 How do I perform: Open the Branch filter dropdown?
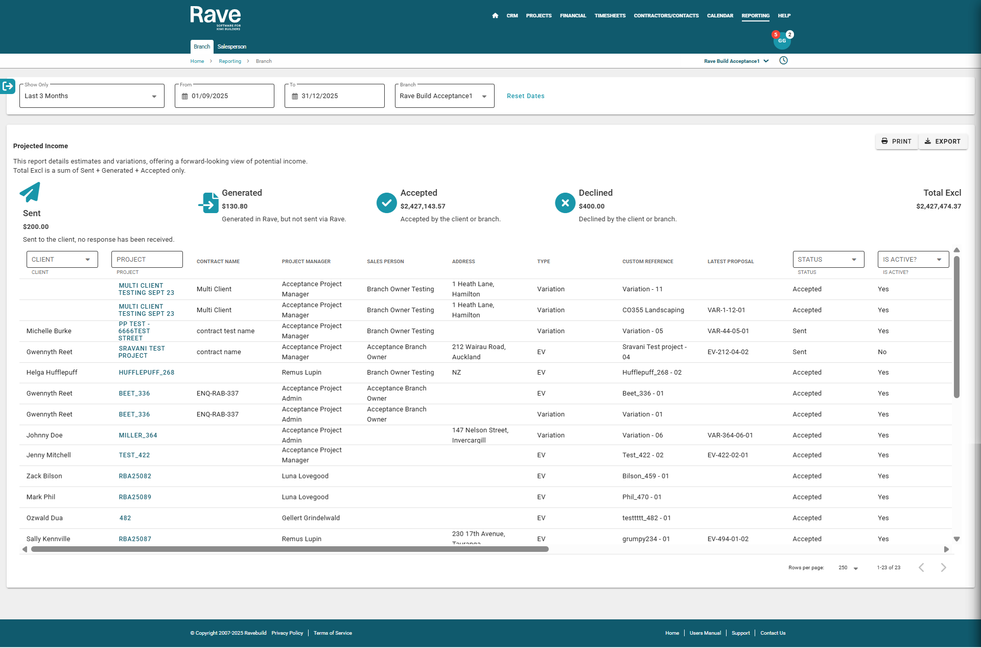click(x=444, y=96)
